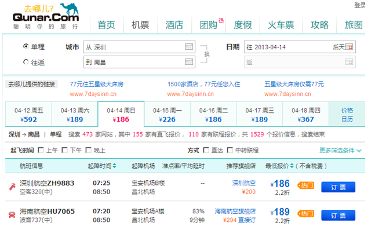Viewport: 368px width, 226px height.
Task: Open the 团购 nav tab
Action: coord(209,25)
